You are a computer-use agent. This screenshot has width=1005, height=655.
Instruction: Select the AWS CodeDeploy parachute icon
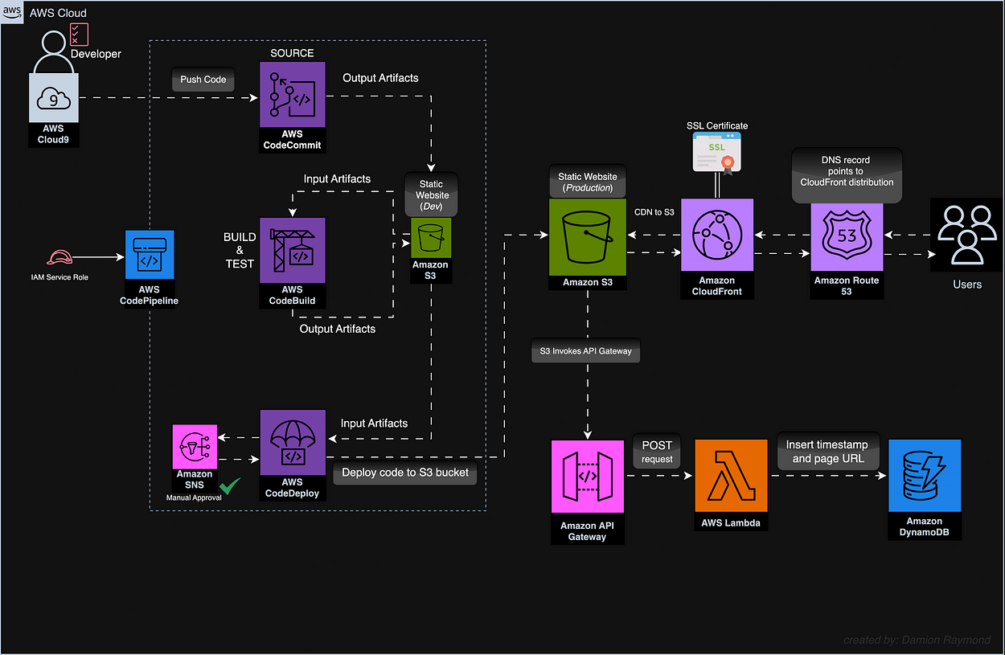pyautogui.click(x=292, y=443)
